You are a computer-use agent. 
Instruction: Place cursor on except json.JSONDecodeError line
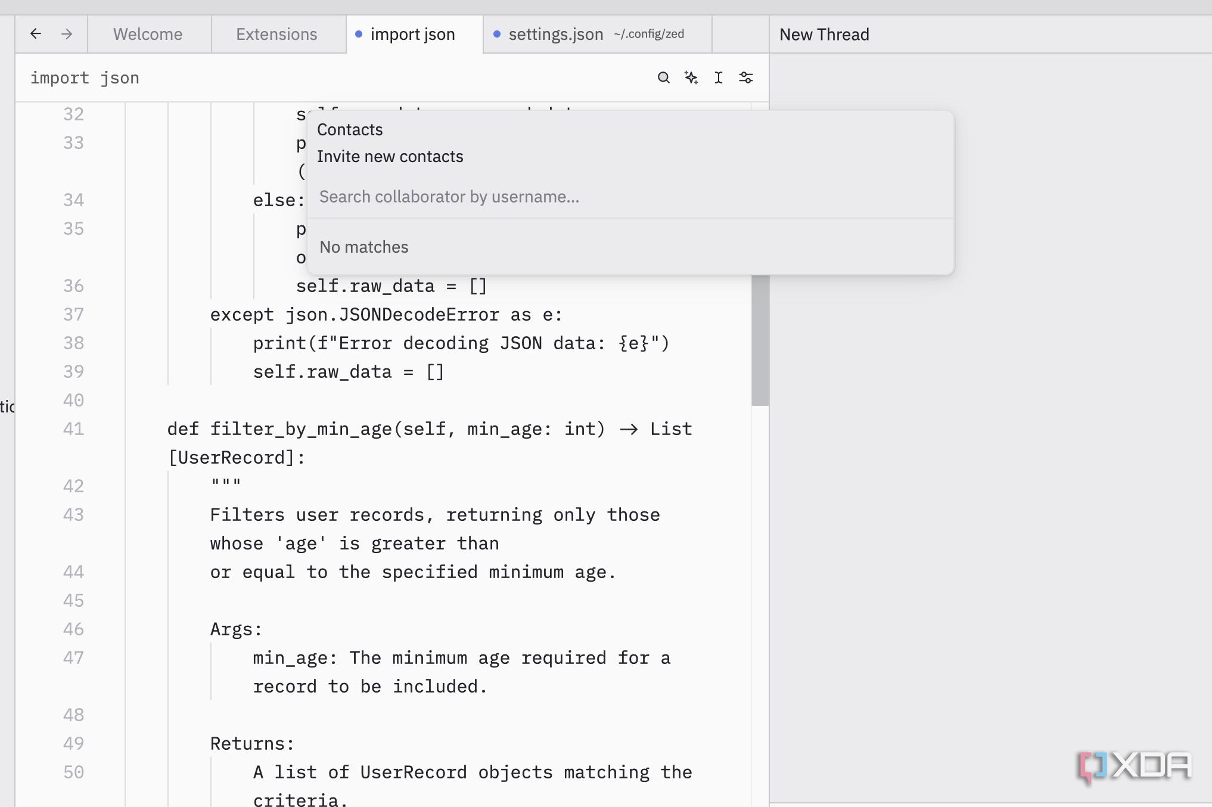(x=386, y=315)
